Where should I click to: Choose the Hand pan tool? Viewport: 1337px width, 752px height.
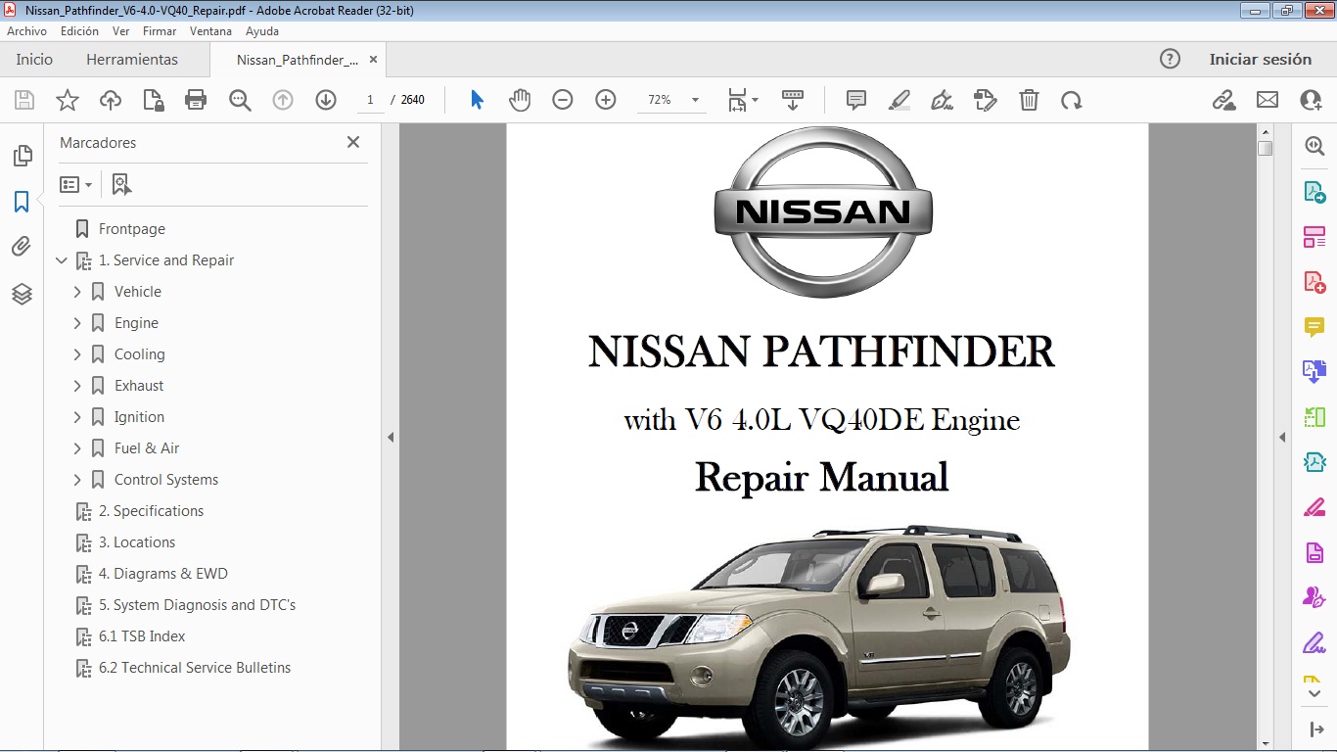(x=520, y=100)
